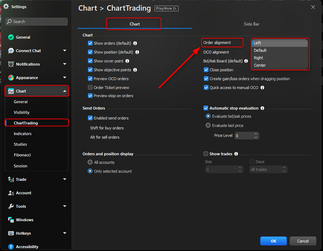Click the General green checkmark icon

click(x=11, y=37)
